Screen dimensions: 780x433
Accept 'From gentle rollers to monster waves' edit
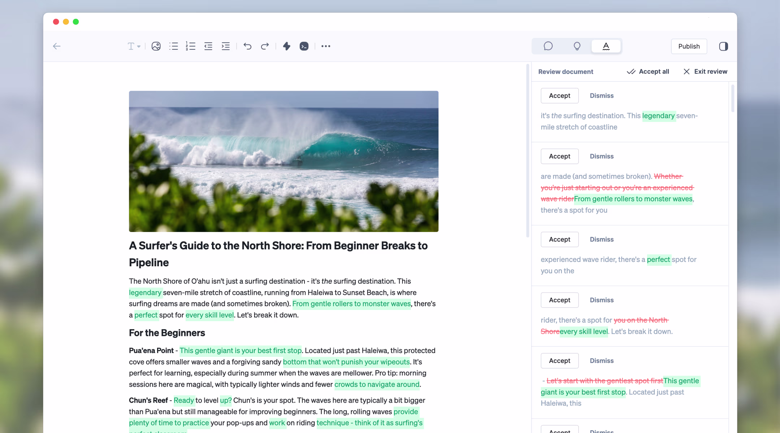point(560,156)
